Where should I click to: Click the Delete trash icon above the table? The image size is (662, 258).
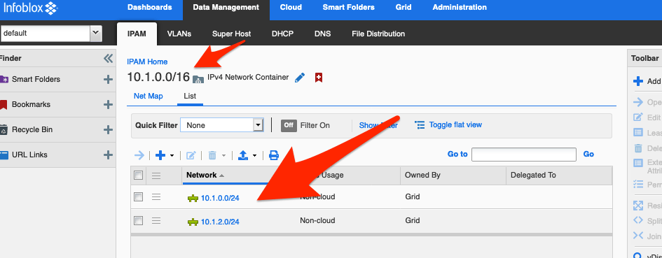tap(212, 155)
